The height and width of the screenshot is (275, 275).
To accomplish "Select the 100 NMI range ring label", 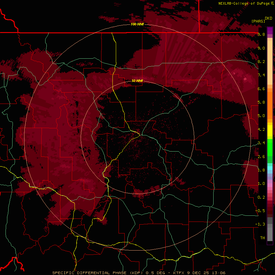I will click(x=137, y=24).
